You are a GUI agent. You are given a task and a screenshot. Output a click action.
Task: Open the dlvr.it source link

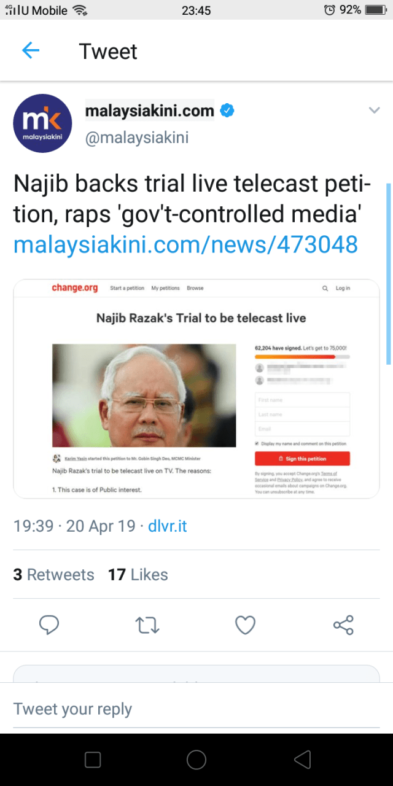[x=168, y=526]
